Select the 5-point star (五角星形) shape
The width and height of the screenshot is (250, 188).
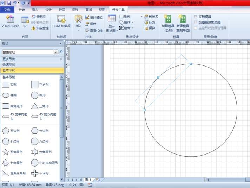coord(12,152)
